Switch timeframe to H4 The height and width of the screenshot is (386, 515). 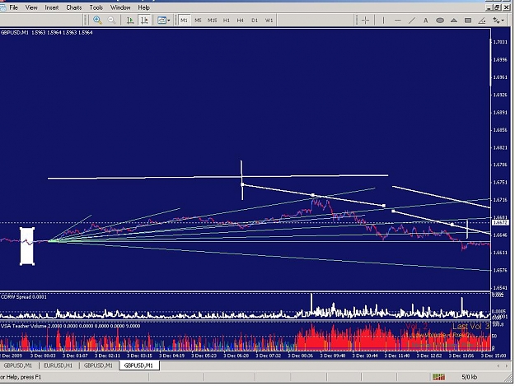click(241, 21)
